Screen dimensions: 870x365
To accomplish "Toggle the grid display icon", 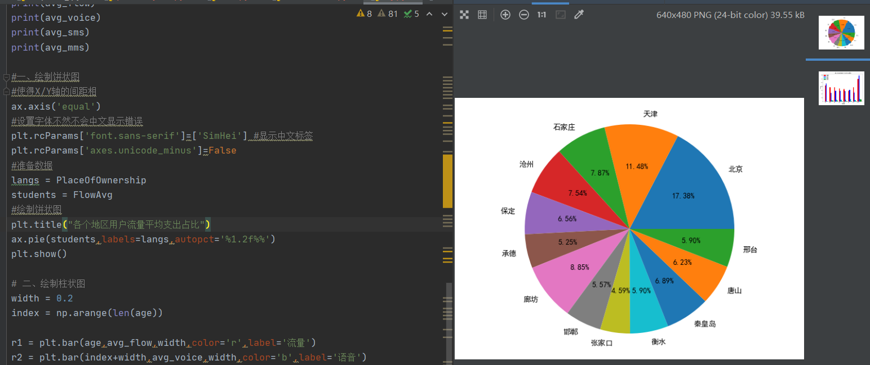I will click(x=482, y=15).
